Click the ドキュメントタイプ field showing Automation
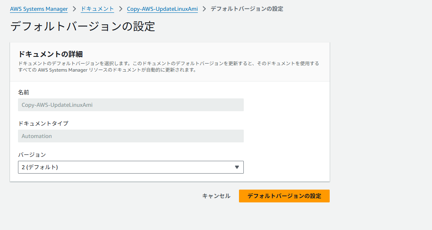432x230 pixels. (x=131, y=136)
